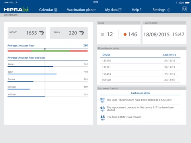Click the average shots value 280
This screenshot has width=191, height=143.
point(86,45)
